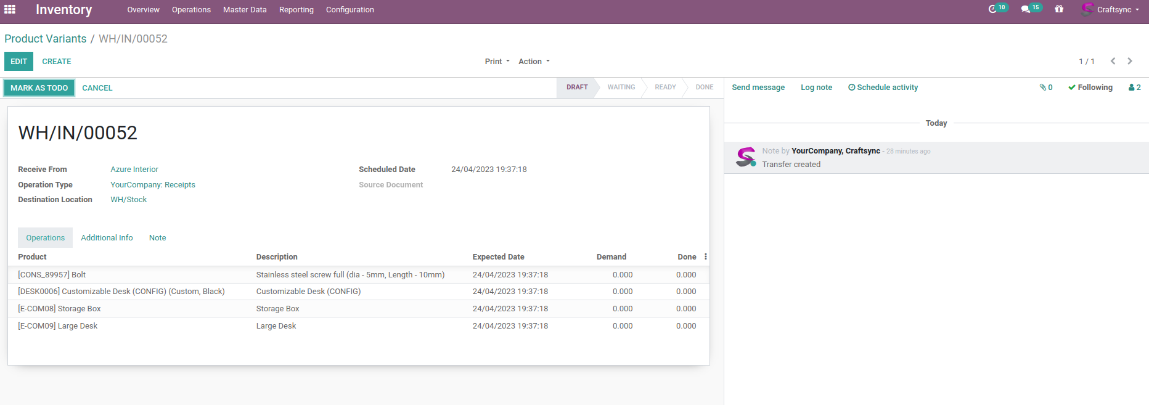Expand the Print dropdown
Image resolution: width=1149 pixels, height=405 pixels.
point(497,62)
